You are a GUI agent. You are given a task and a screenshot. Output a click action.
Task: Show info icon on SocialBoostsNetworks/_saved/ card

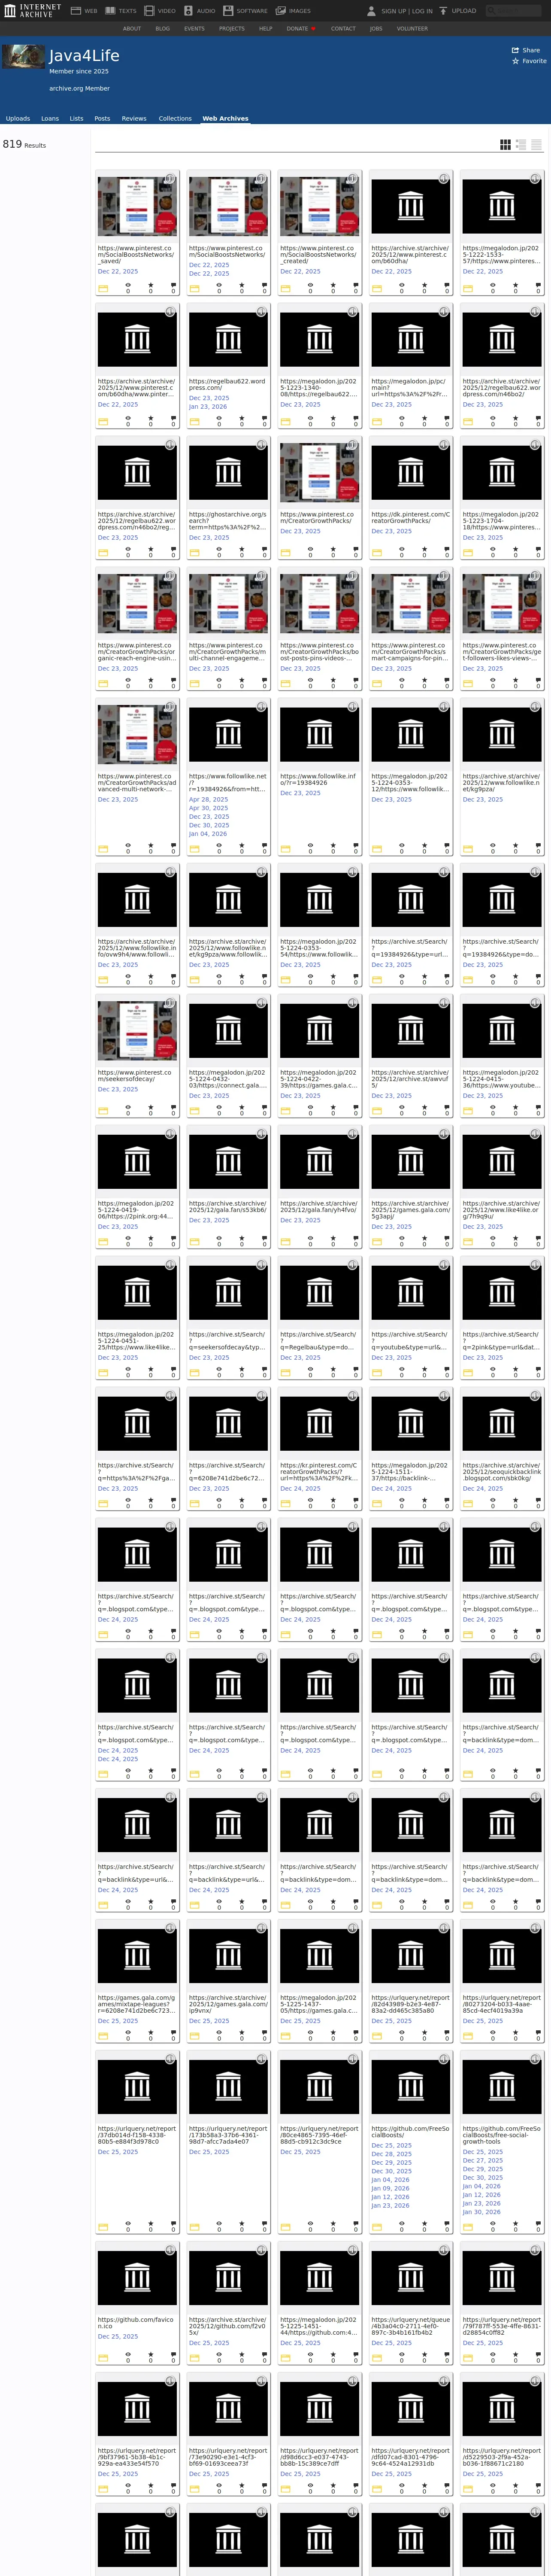(x=170, y=178)
